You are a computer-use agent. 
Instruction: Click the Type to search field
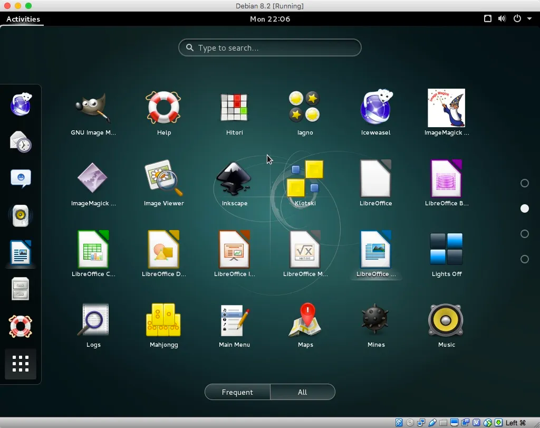(x=269, y=47)
